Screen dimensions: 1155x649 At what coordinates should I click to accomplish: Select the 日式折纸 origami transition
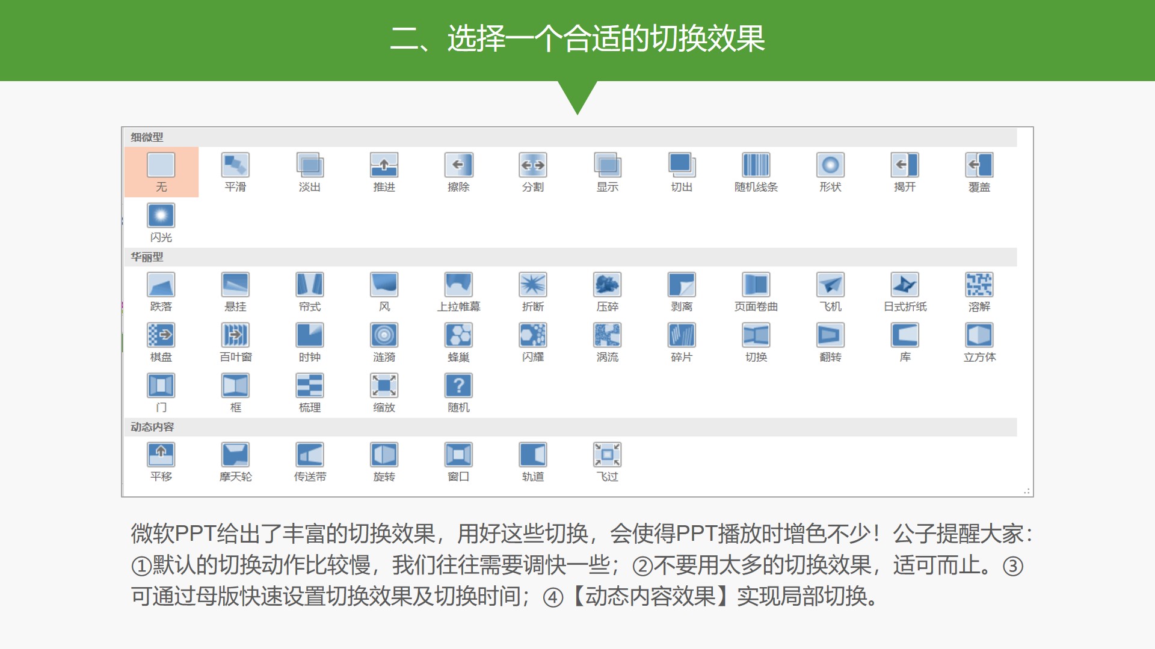coord(905,291)
